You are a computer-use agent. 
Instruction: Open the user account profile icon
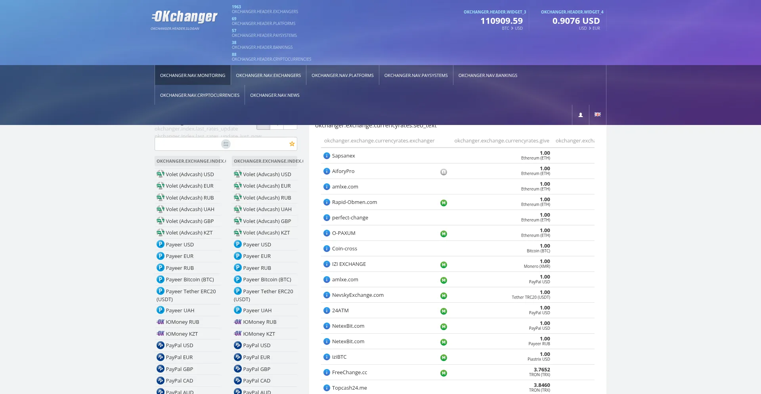[x=581, y=115]
